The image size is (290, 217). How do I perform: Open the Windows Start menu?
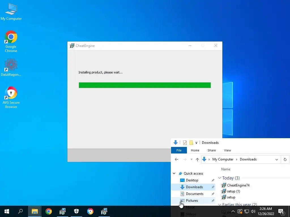(x=7, y=211)
